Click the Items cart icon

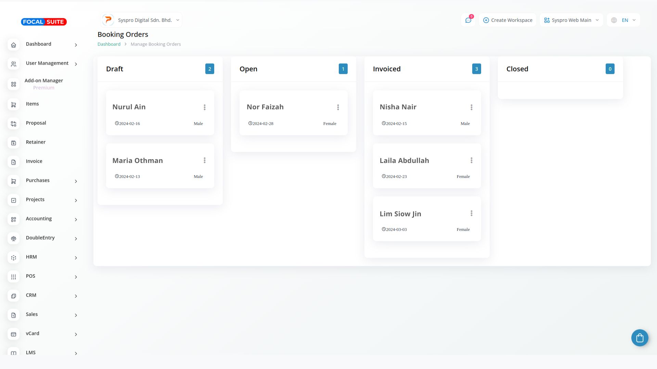click(14, 105)
